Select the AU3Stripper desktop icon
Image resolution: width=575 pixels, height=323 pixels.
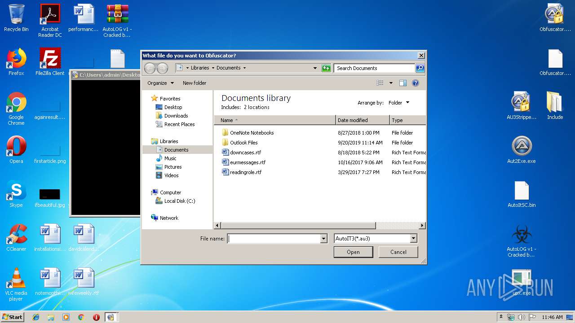pyautogui.click(x=522, y=106)
